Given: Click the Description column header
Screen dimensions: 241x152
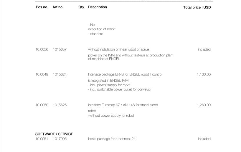Looking at the screenshot, I should 98,7.
